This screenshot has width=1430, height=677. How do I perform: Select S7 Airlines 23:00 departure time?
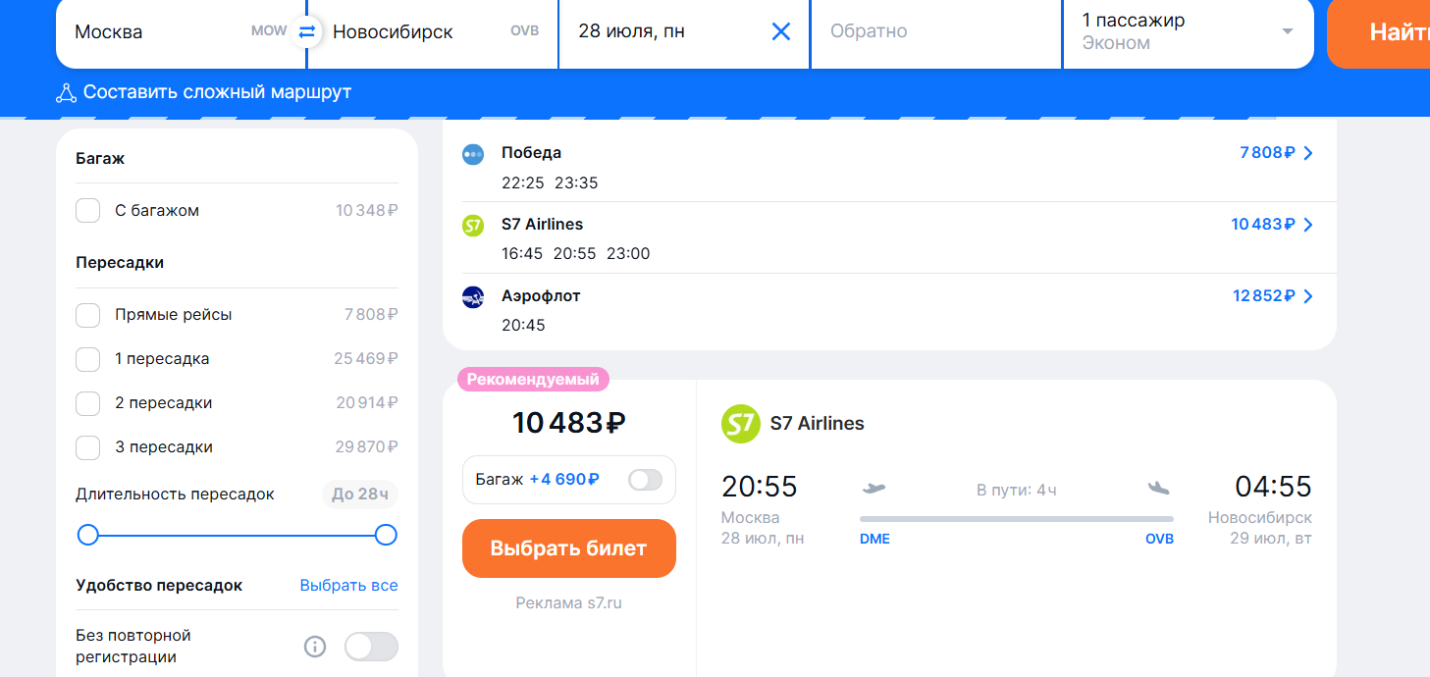[628, 254]
